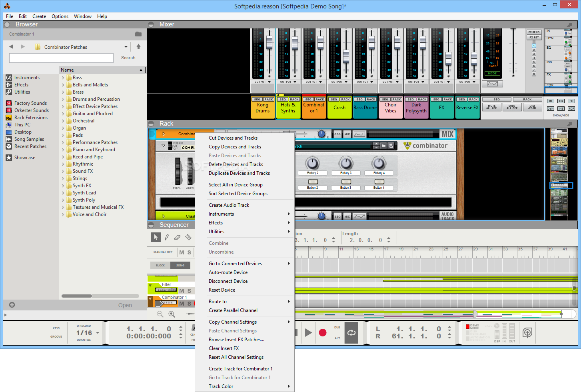Select the arrow selection tool in Sequencer
The height and width of the screenshot is (392, 581).
[156, 237]
